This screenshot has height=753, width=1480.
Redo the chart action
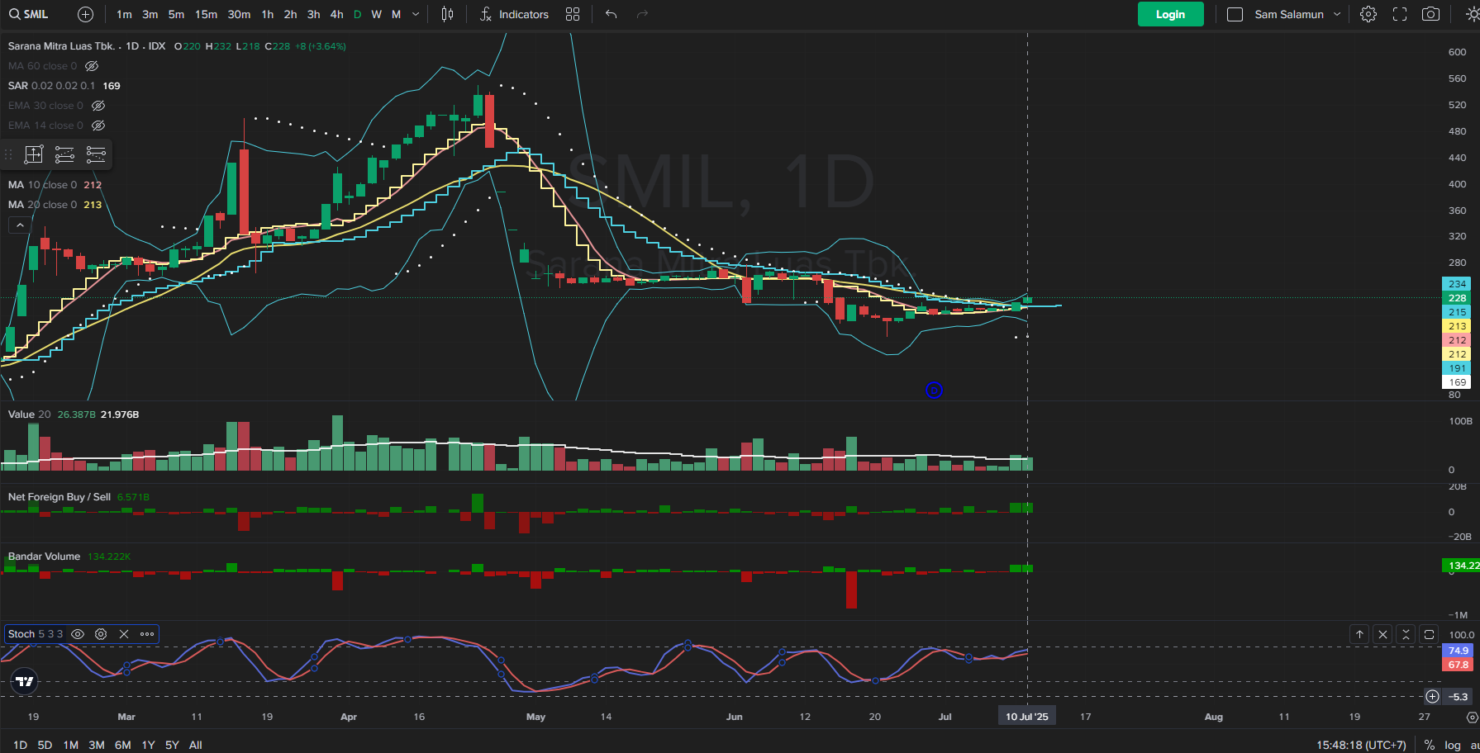pyautogui.click(x=642, y=14)
